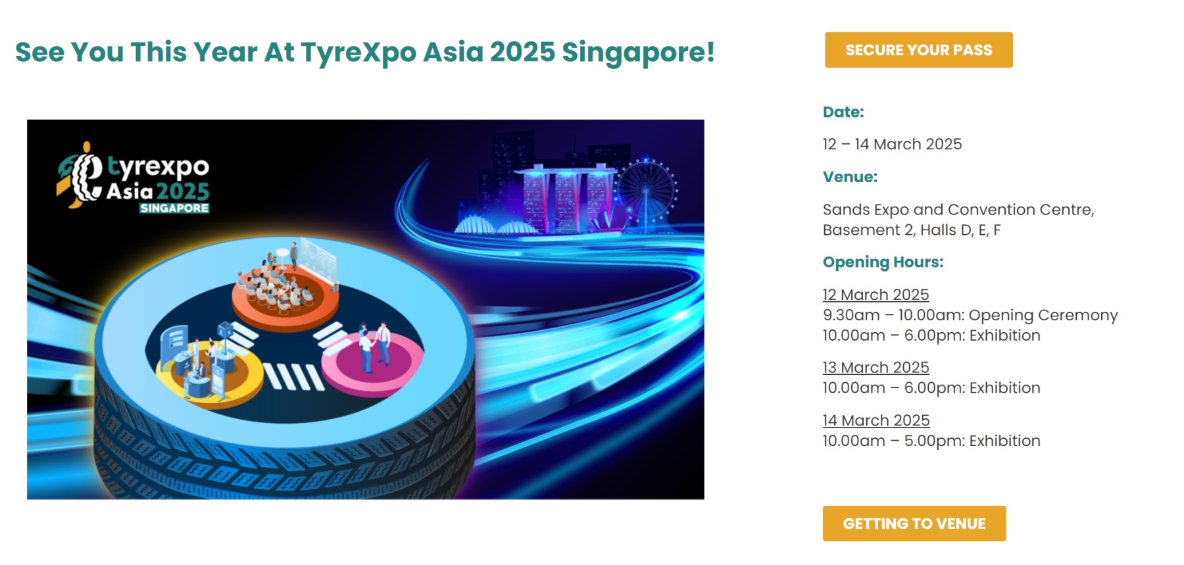Click the underlined 12 March 2025 date
Viewport: 1184px width, 565px height.
click(x=876, y=295)
